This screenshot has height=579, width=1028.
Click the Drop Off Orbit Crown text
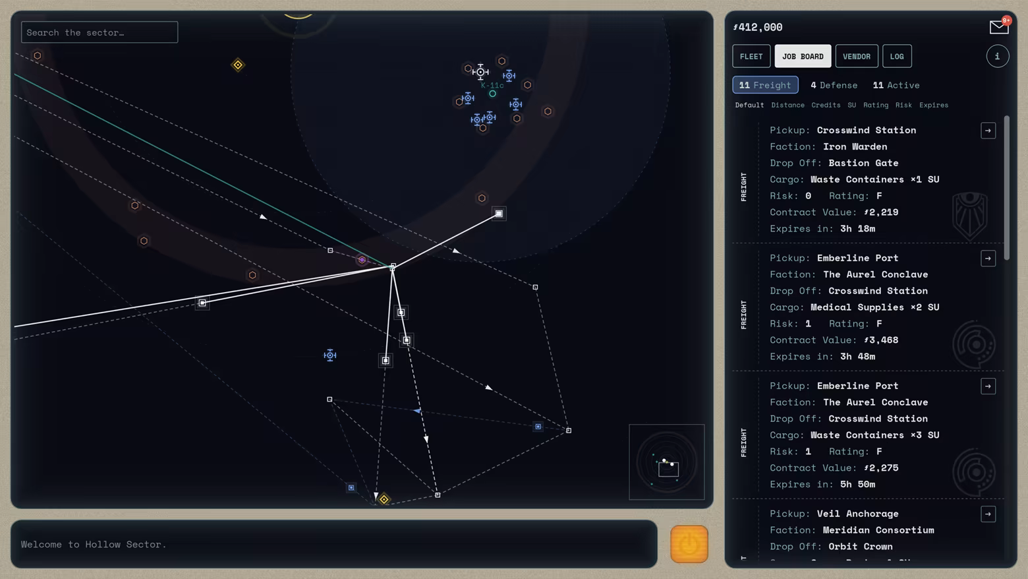(x=831, y=547)
